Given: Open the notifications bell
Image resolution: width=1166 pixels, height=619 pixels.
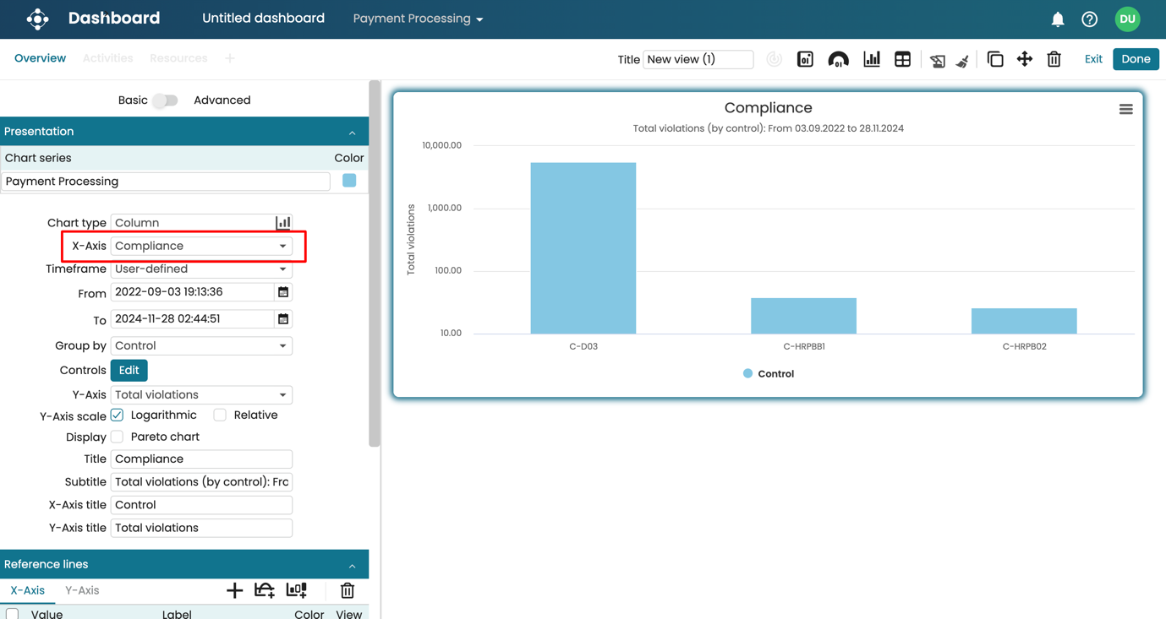Looking at the screenshot, I should (x=1057, y=19).
